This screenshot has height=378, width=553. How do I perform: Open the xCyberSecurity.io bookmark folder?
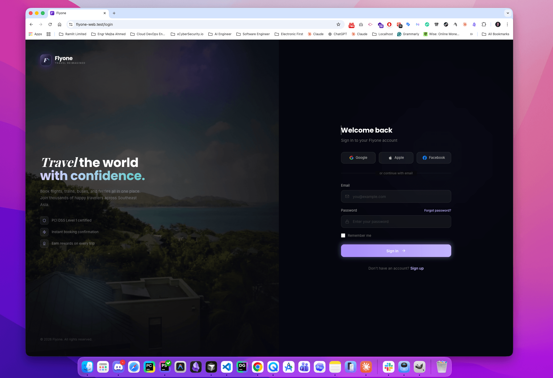[187, 34]
